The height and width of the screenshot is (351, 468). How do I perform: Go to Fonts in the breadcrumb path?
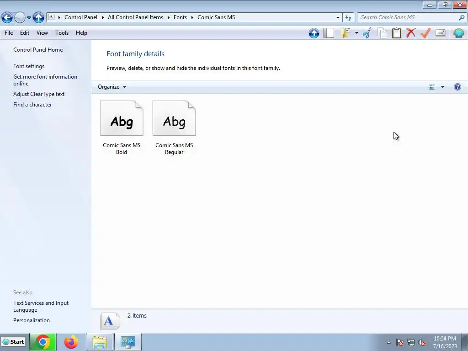(x=180, y=17)
